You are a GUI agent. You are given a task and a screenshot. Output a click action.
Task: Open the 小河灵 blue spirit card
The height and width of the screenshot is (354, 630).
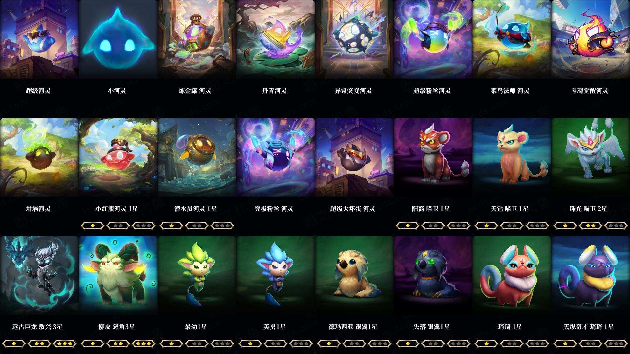point(118,39)
